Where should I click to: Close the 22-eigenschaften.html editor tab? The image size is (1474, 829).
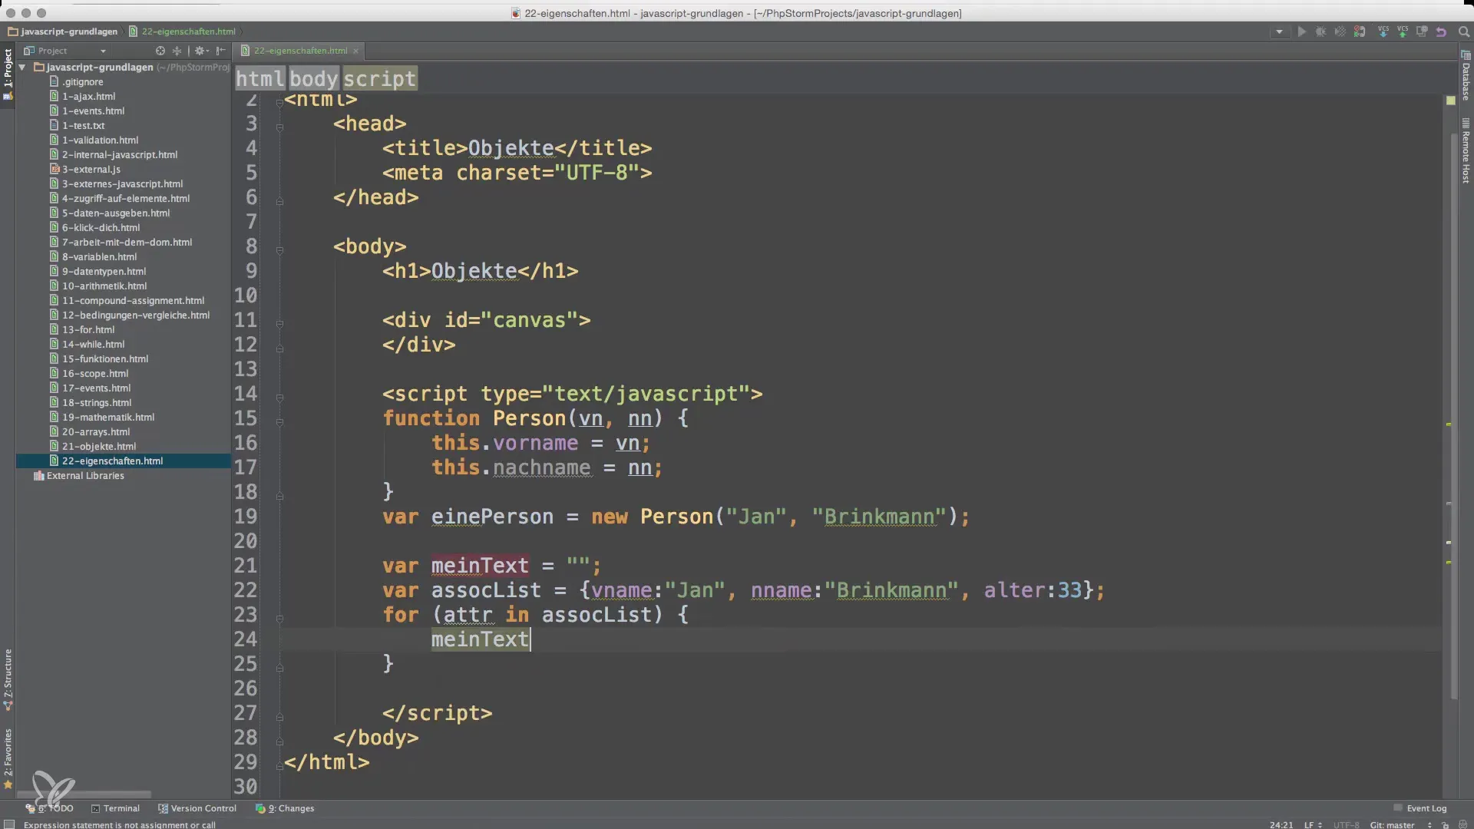pyautogui.click(x=355, y=51)
